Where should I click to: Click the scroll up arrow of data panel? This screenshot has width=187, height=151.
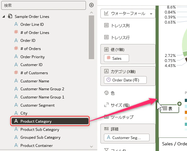click(x=92, y=12)
